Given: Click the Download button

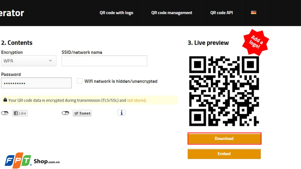Looking at the screenshot, I should (224, 138).
